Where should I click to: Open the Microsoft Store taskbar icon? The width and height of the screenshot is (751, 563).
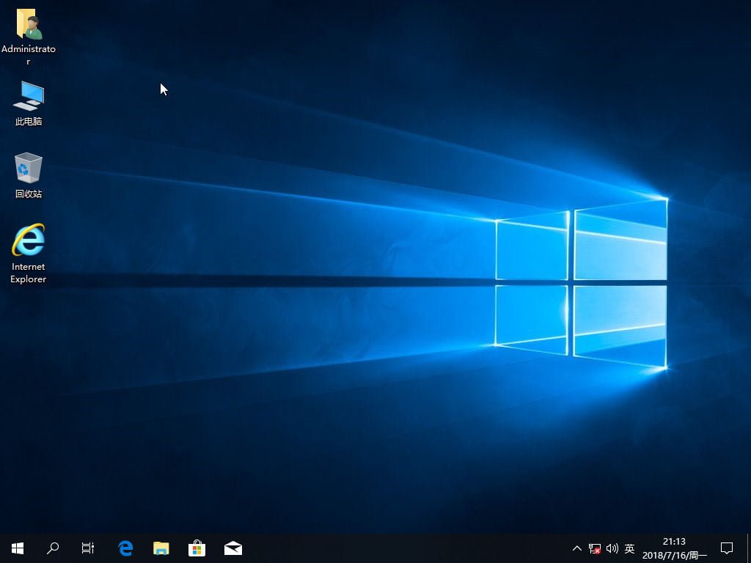coord(197,548)
